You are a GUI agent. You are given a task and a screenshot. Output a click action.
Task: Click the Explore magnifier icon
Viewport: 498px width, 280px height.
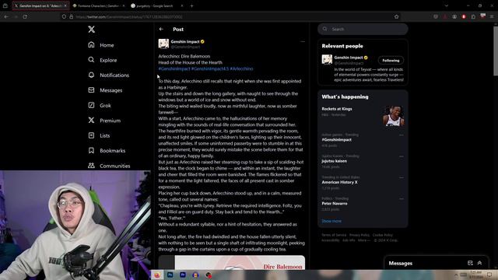tap(91, 60)
